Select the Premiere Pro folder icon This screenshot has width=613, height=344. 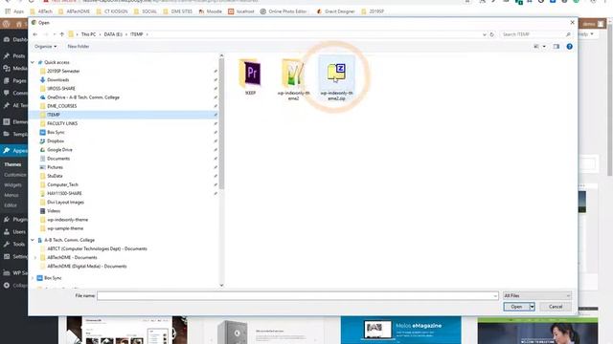point(250,73)
